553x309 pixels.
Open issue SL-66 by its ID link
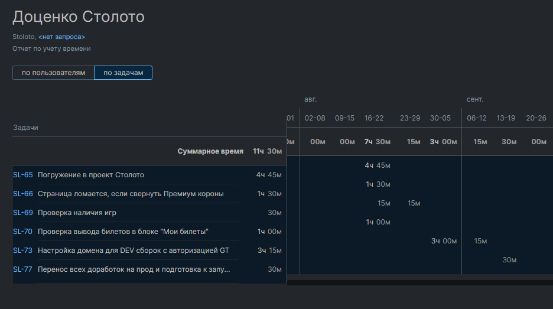(22, 194)
